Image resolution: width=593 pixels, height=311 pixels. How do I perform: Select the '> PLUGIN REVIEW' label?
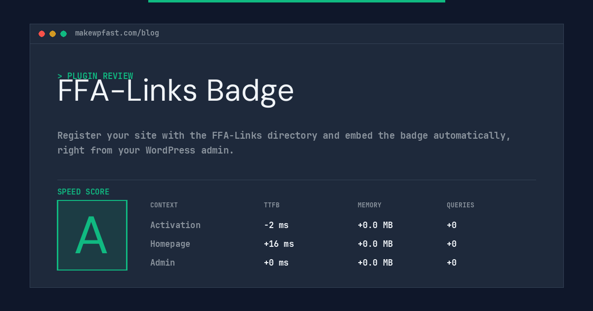(95, 76)
